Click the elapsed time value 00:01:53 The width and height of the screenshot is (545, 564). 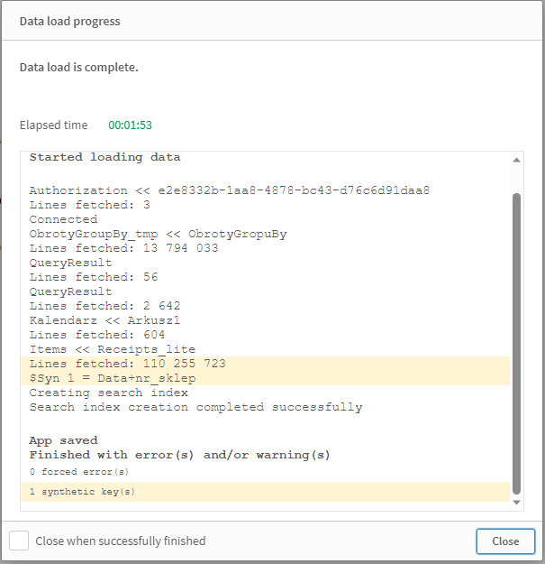(130, 125)
